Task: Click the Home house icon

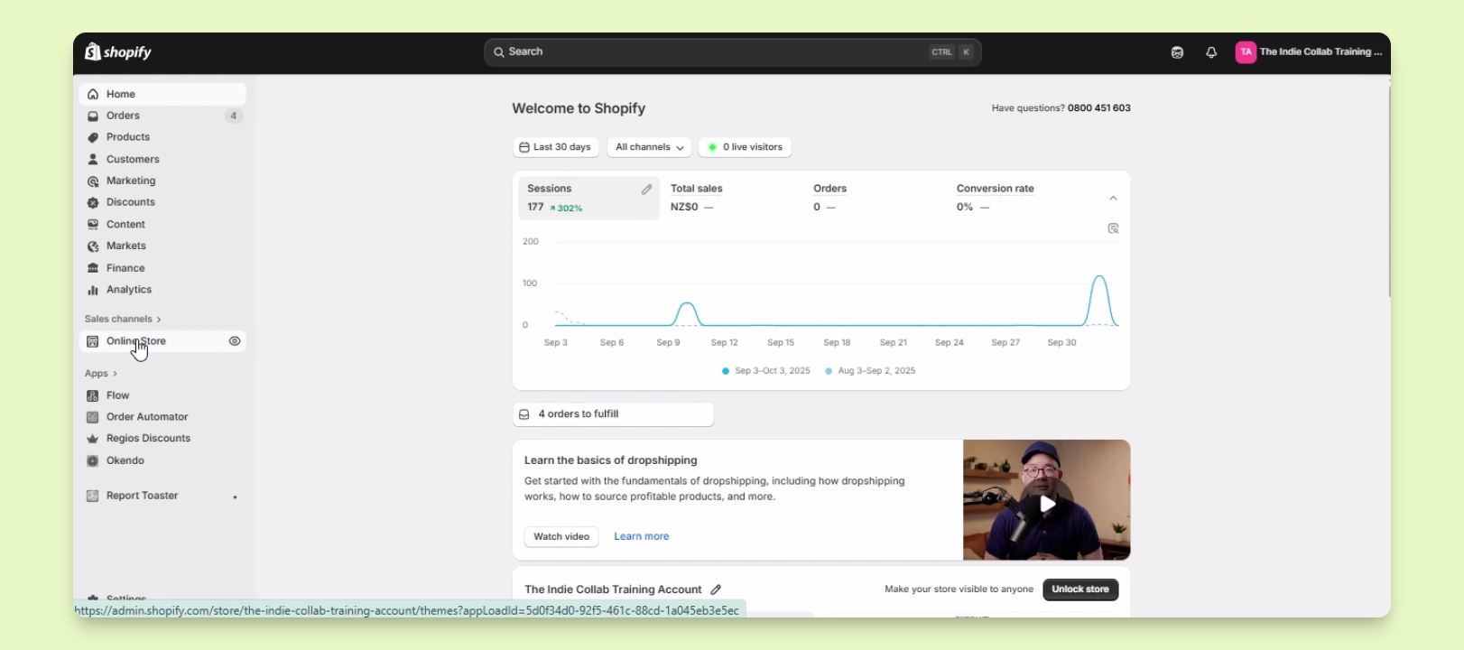Action: pyautogui.click(x=93, y=94)
